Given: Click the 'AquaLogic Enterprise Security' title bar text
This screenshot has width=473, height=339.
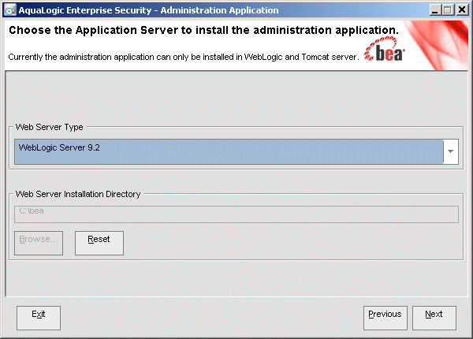Looking at the screenshot, I should point(148,10).
